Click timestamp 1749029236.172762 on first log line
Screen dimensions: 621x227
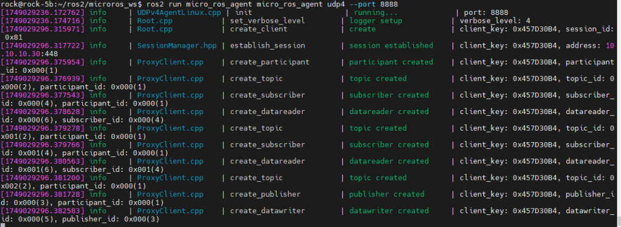pyautogui.click(x=43, y=12)
